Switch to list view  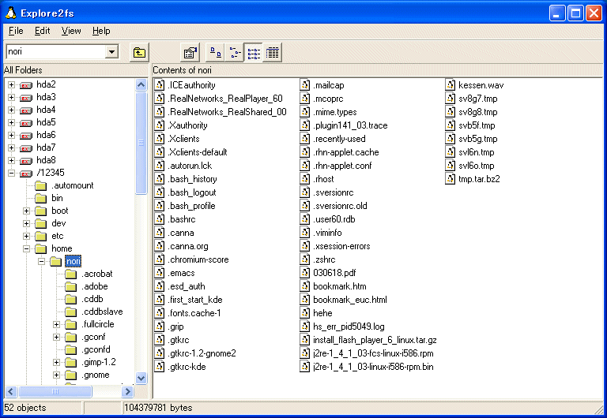[254, 53]
